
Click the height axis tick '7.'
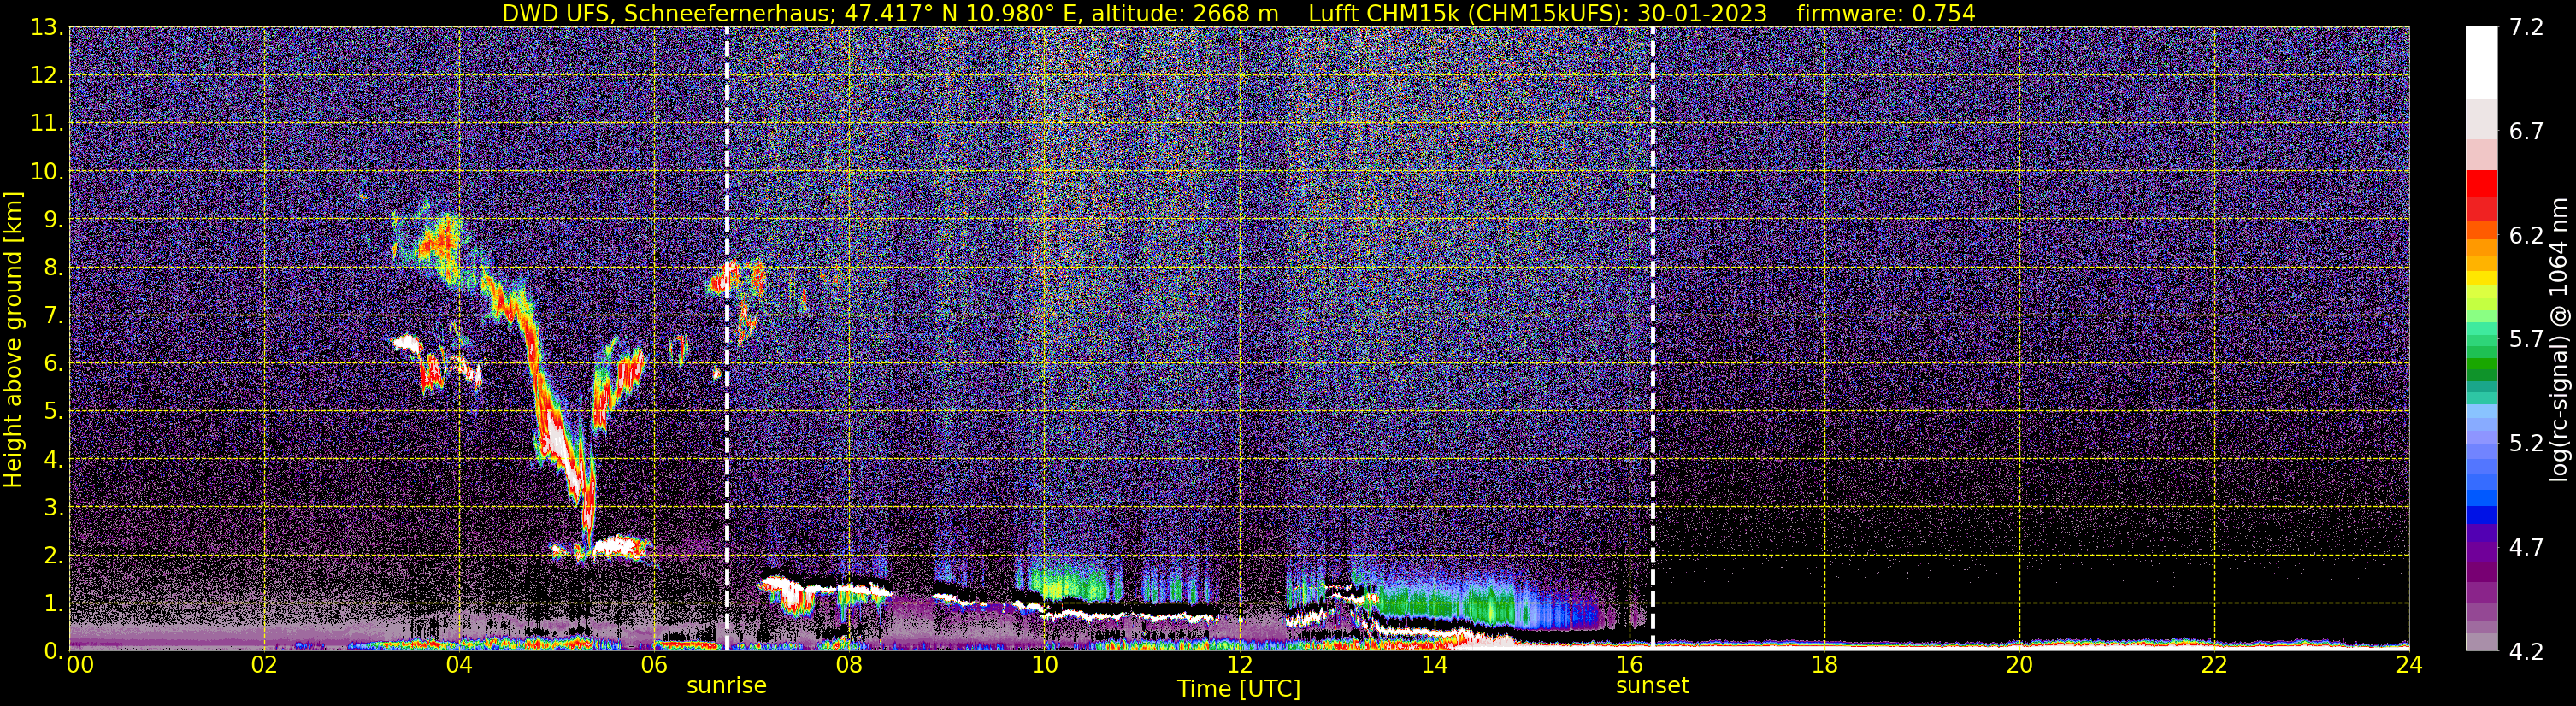(x=55, y=316)
